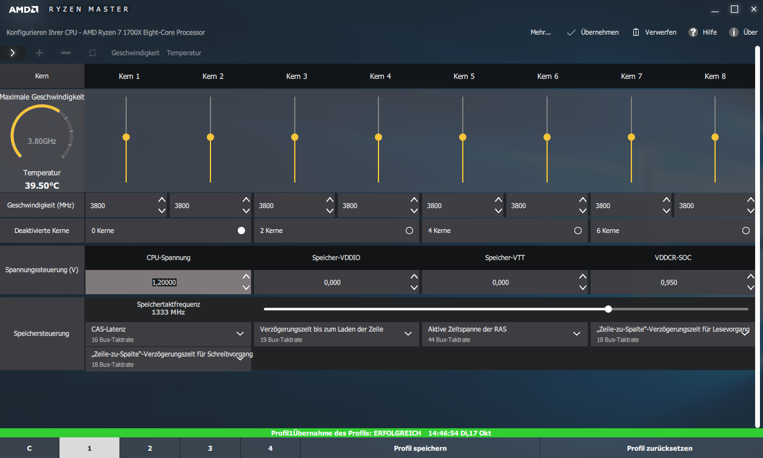Switch to profile tab 4
763x458 pixels.
[x=271, y=448]
